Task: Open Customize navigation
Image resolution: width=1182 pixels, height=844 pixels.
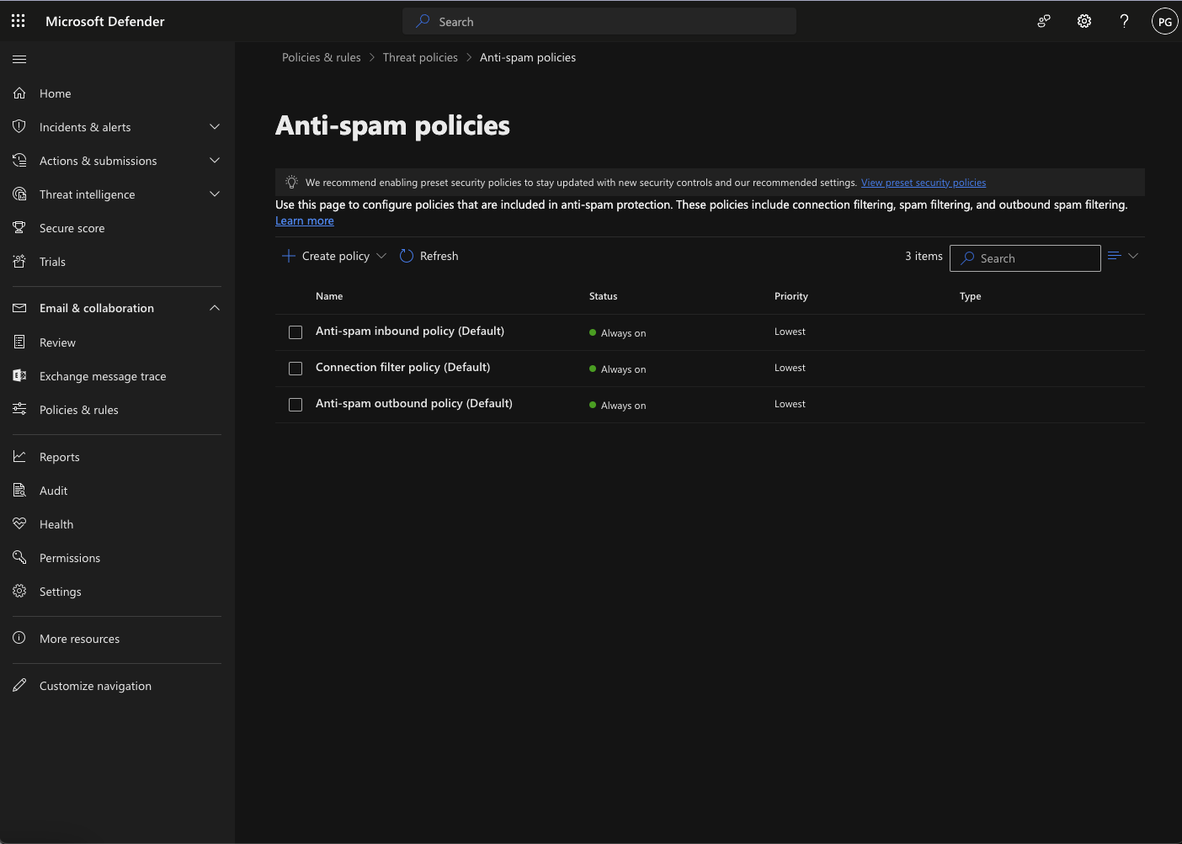Action: [96, 686]
